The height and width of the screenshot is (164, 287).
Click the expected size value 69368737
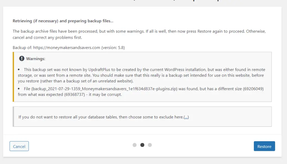point(75,95)
